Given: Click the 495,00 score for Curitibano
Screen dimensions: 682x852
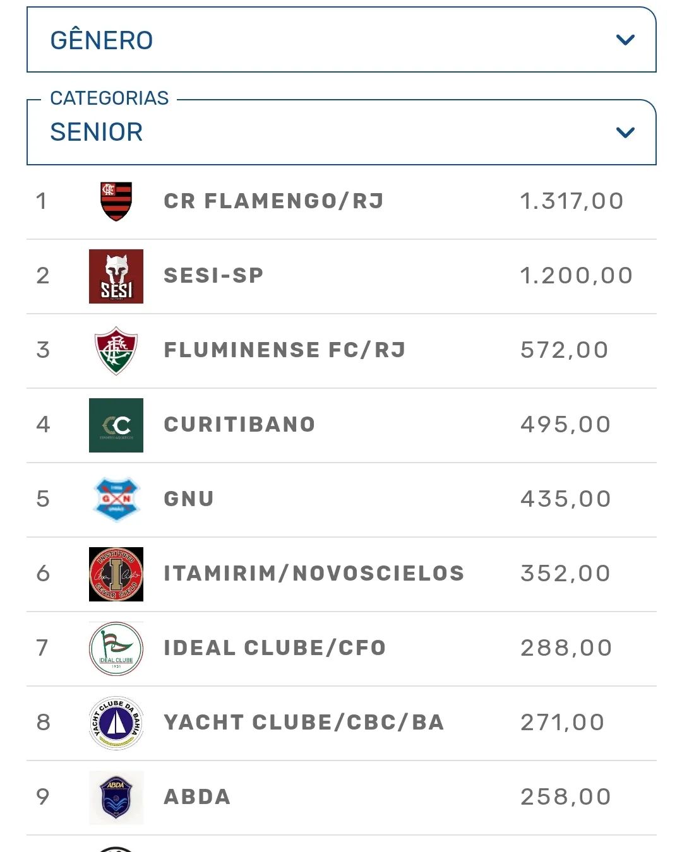Looking at the screenshot, I should (x=565, y=425).
